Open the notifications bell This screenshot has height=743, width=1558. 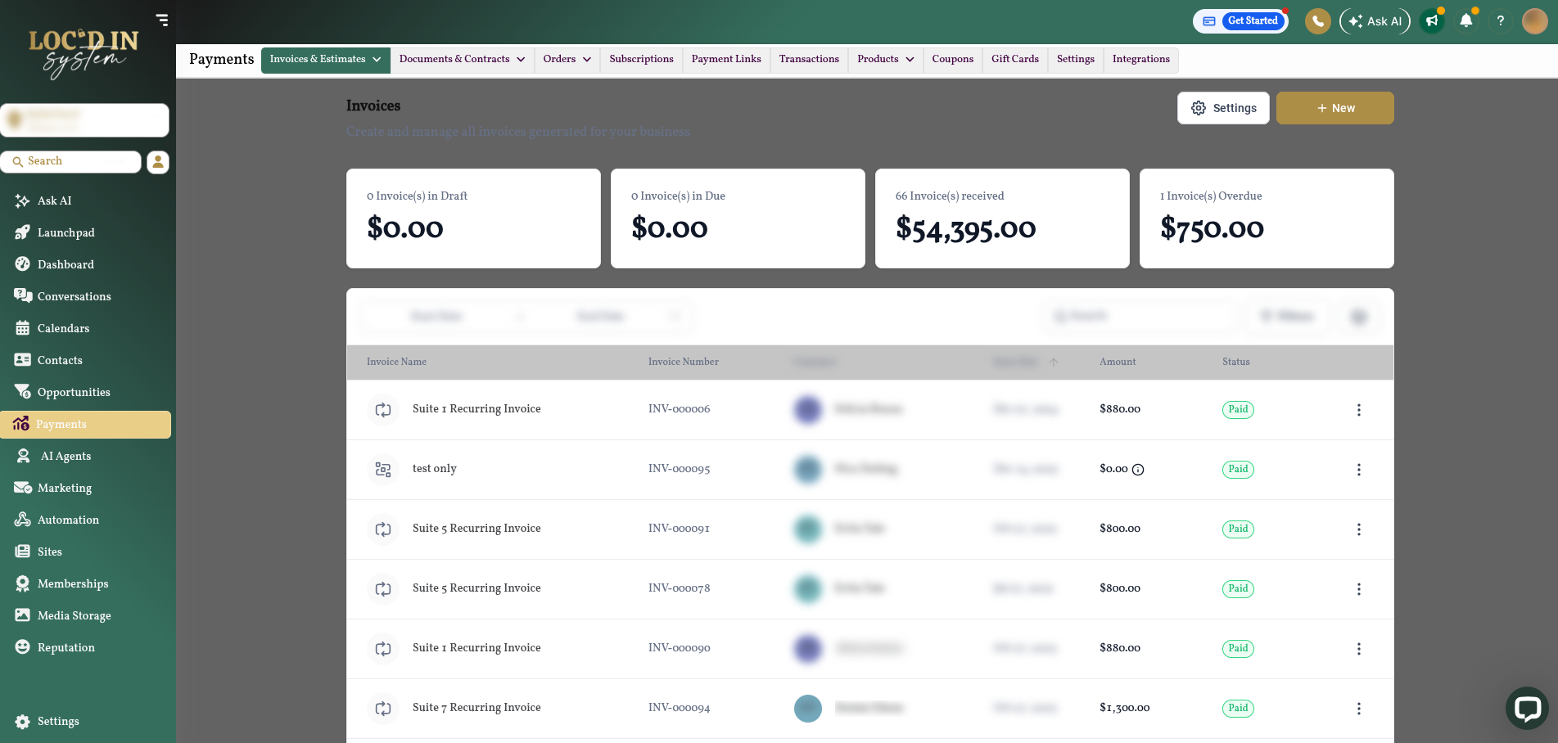click(1466, 21)
